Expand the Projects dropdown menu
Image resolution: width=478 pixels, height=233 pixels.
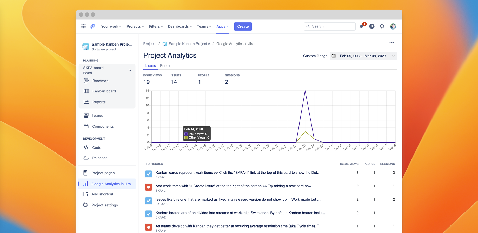point(135,26)
